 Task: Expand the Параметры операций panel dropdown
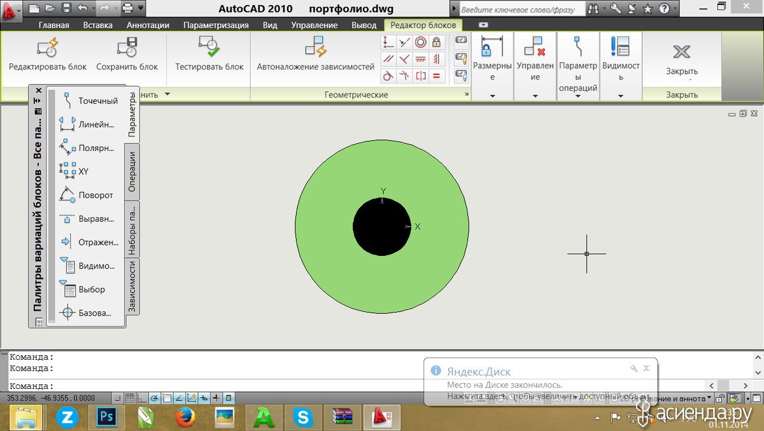[578, 95]
